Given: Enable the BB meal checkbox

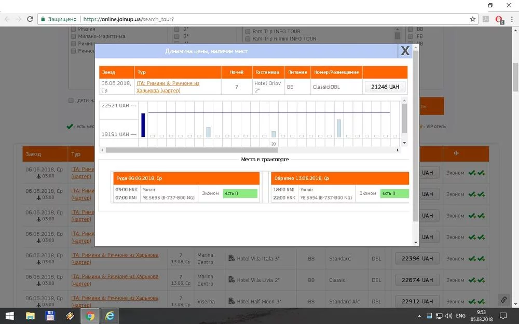Looking at the screenshot, I should coord(411,29).
